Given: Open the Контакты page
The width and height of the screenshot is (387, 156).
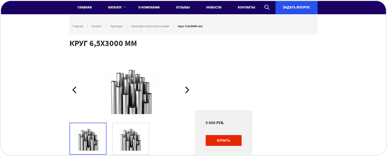Looking at the screenshot, I should tap(246, 7).
